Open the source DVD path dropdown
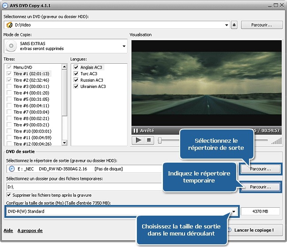The height and width of the screenshot is (247, 287). point(226,25)
